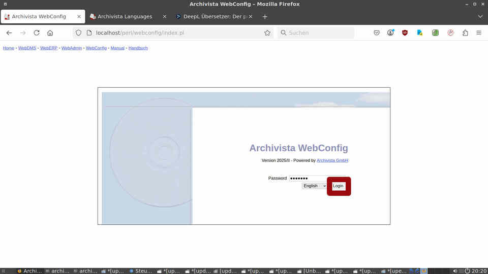Open the Steu... taskbar entry
Viewport: 488px width, 274px height.
pyautogui.click(x=141, y=271)
